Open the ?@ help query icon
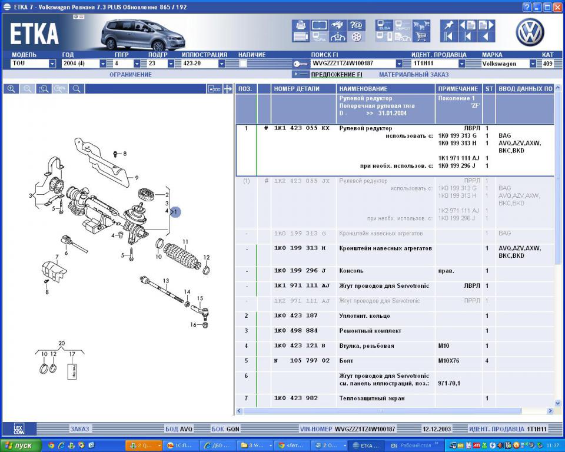 click(x=356, y=25)
